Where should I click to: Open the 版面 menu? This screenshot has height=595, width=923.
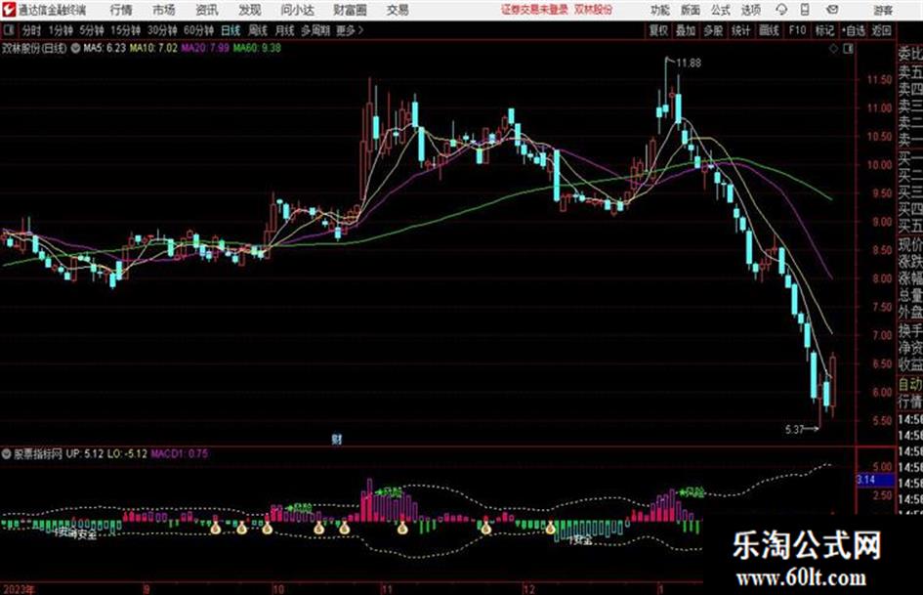[690, 10]
